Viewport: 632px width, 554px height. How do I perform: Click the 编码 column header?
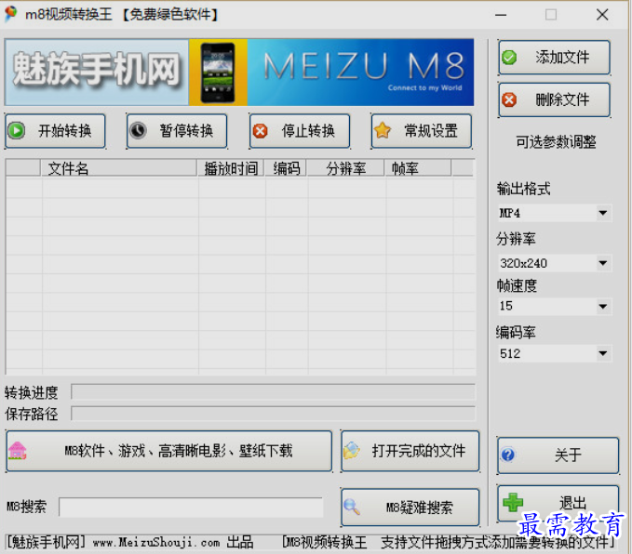tap(286, 168)
